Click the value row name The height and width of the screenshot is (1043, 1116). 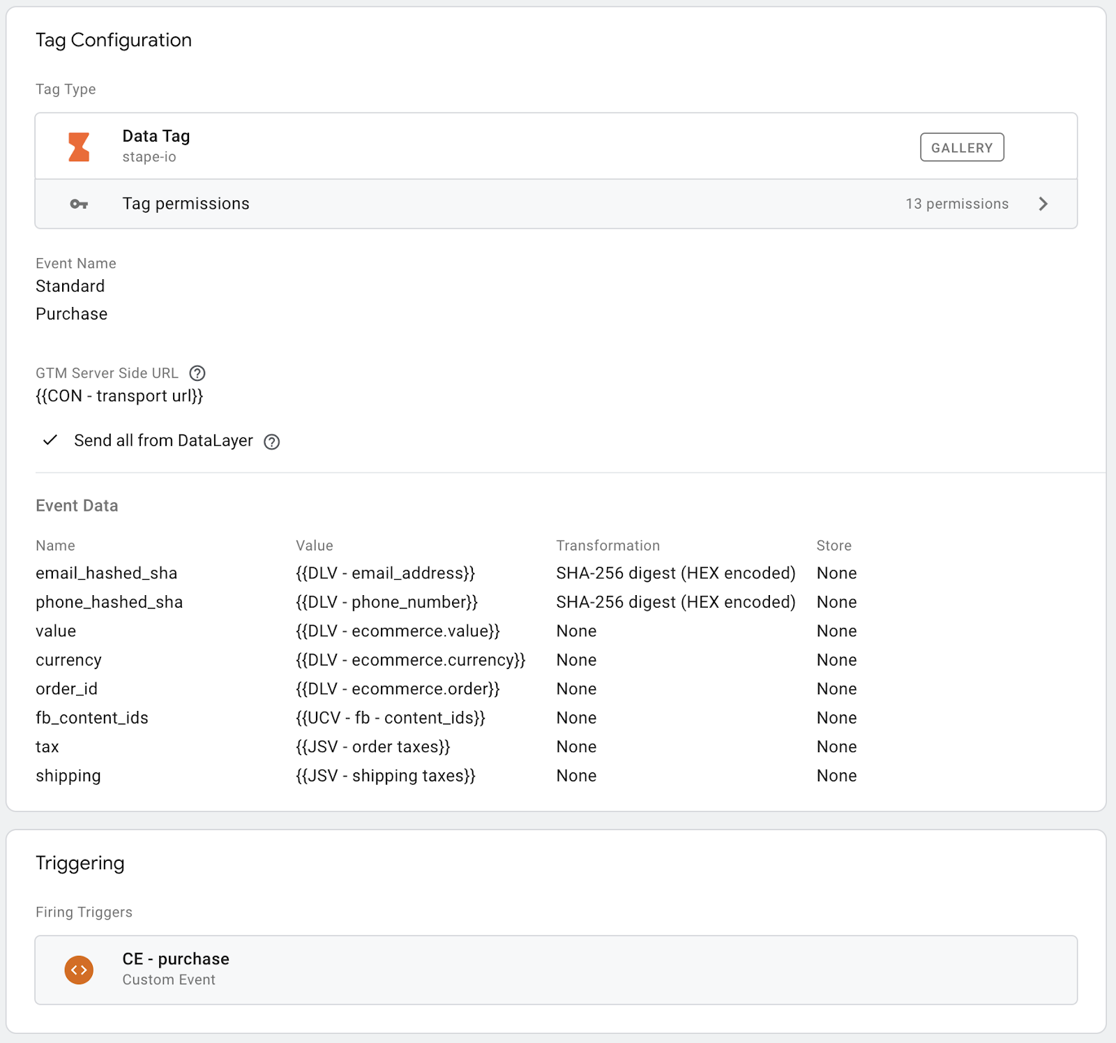[56, 631]
